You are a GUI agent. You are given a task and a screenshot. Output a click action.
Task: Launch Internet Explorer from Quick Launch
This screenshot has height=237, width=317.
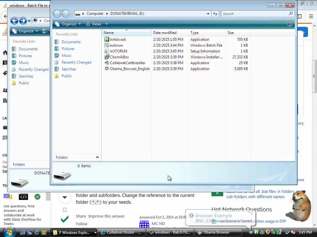coord(37,232)
